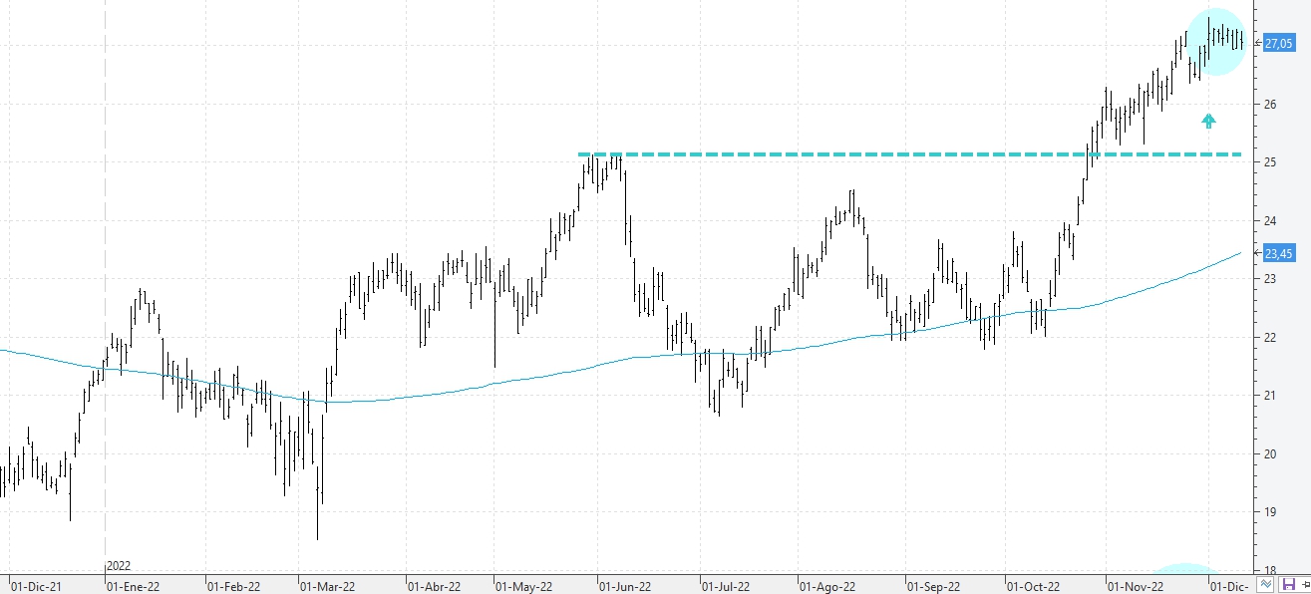Screen dimensions: 1311x594
Task: Click the 01-Ene-22 date label
Action: 133,587
